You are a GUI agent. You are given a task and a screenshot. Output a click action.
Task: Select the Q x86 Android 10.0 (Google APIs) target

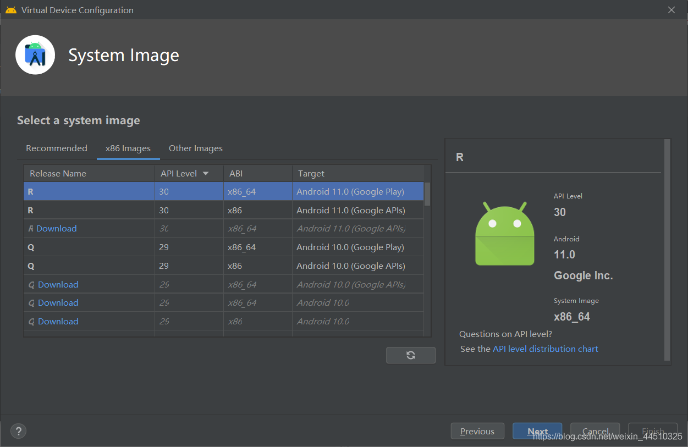click(351, 266)
